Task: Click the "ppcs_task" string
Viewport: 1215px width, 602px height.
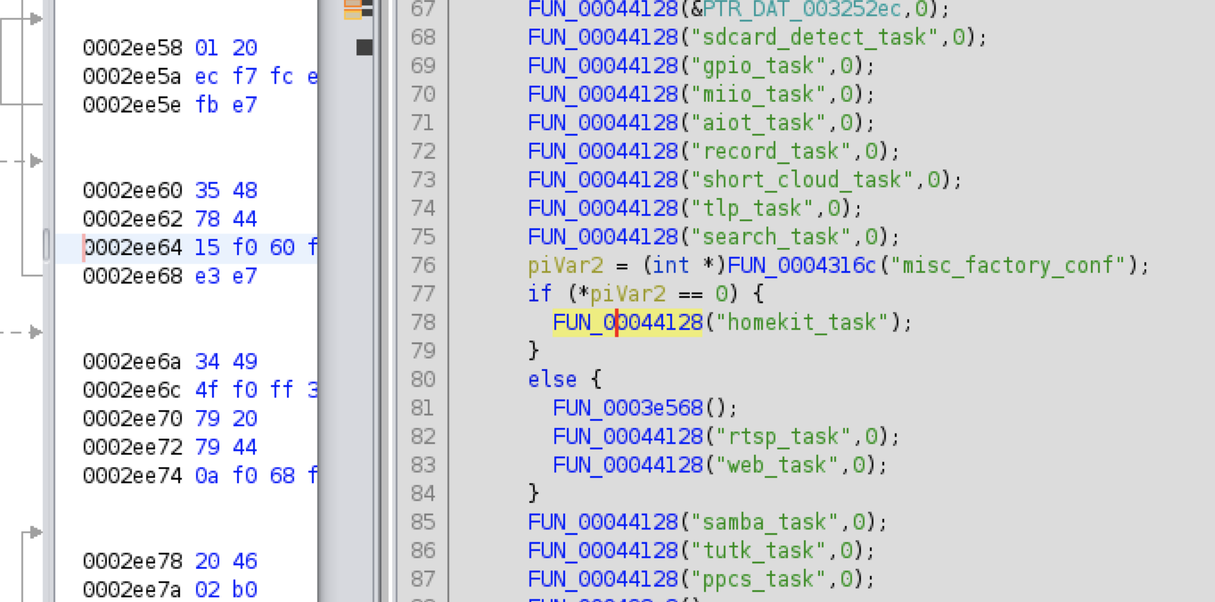Action: click(759, 579)
